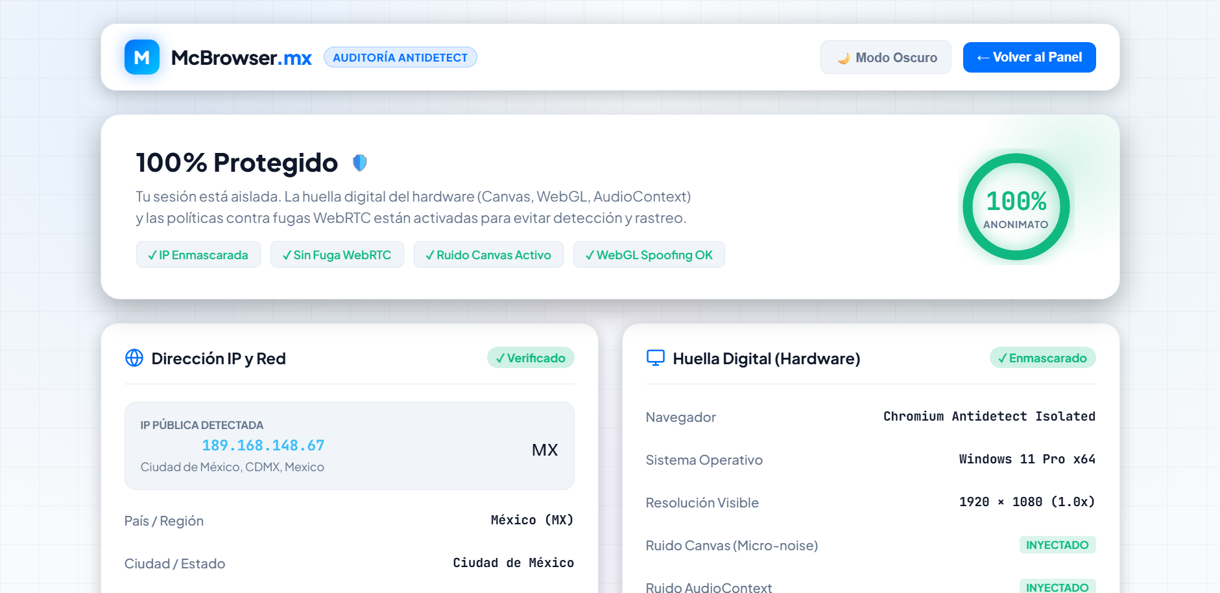This screenshot has height=593, width=1220.
Task: Open the McBrowser.mx brand name
Action: (241, 58)
